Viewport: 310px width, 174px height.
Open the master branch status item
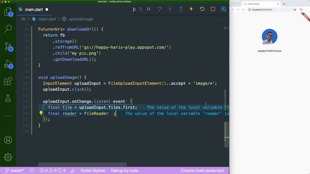click(x=15, y=171)
